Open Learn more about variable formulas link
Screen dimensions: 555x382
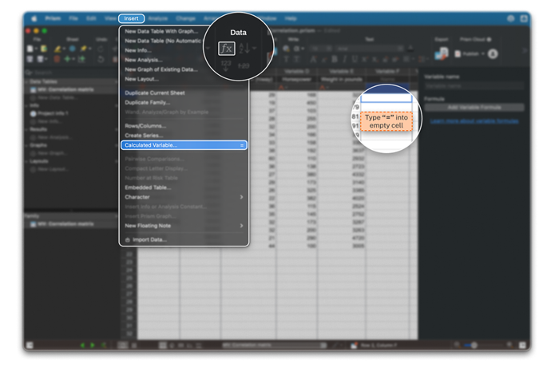pyautogui.click(x=476, y=121)
